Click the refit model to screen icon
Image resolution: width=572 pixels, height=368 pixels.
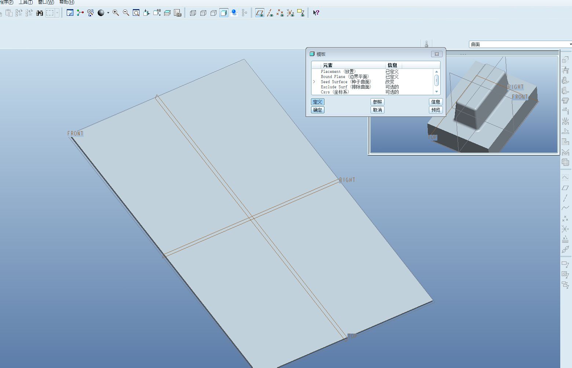point(136,13)
